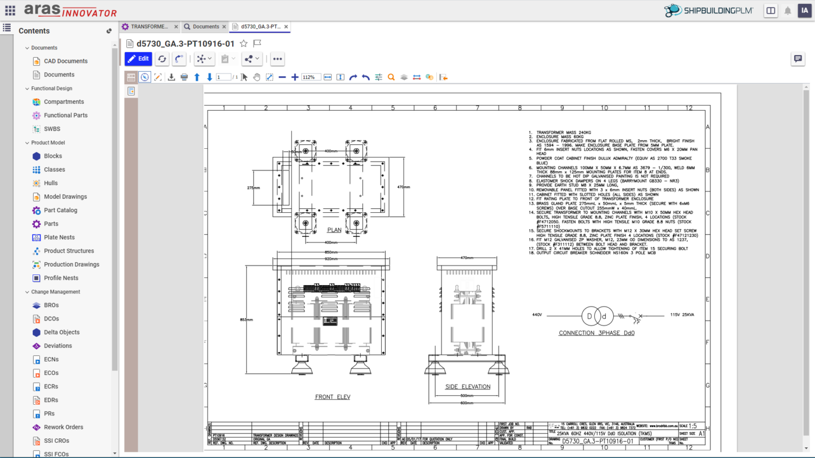Open the search tool in the viewer toolbar
Screen dimensions: 815x458
[x=391, y=77]
